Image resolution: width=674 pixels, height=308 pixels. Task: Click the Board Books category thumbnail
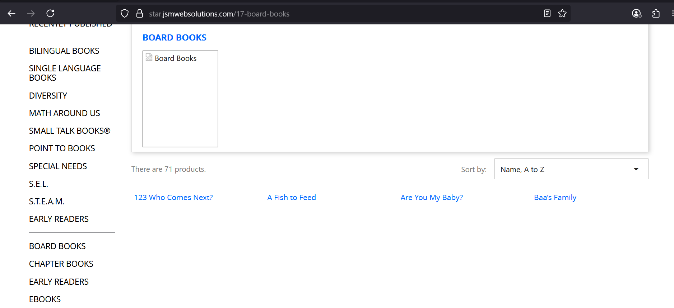point(180,99)
